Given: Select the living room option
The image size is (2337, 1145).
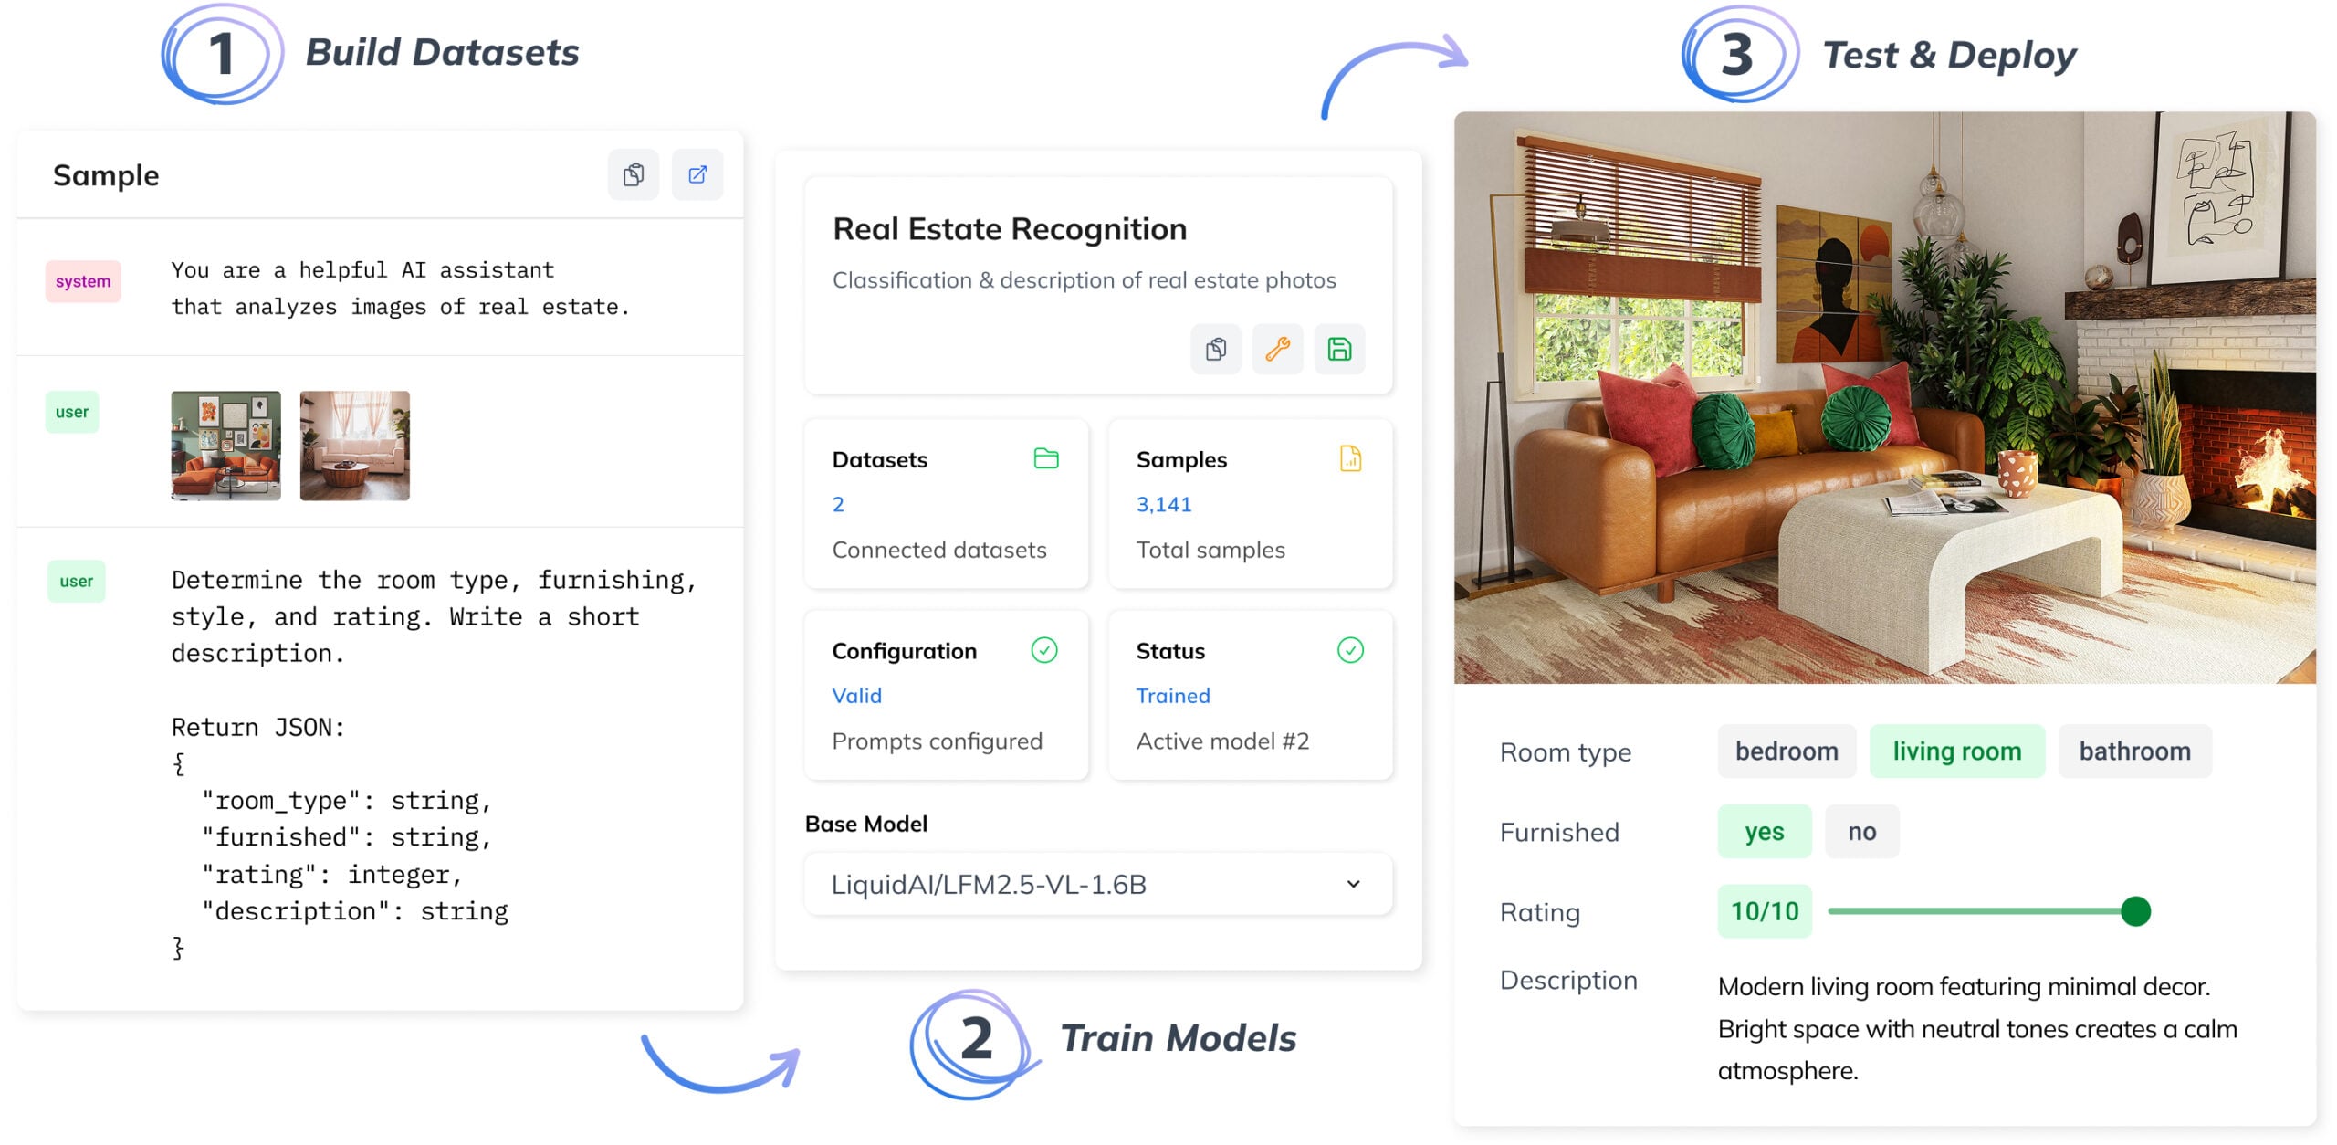Looking at the screenshot, I should point(1956,751).
